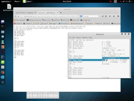Click the pen-shaped icon in top bar

[x=124, y=1]
